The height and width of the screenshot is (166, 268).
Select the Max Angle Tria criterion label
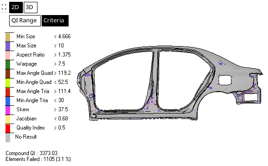pyautogui.click(x=33, y=91)
